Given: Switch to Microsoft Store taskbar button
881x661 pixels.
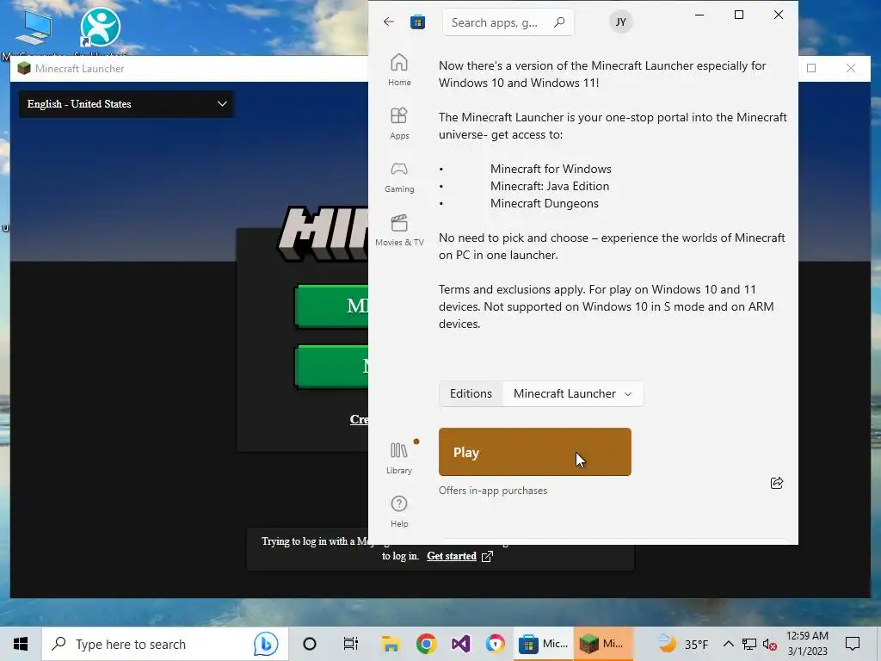Looking at the screenshot, I should coord(543,644).
